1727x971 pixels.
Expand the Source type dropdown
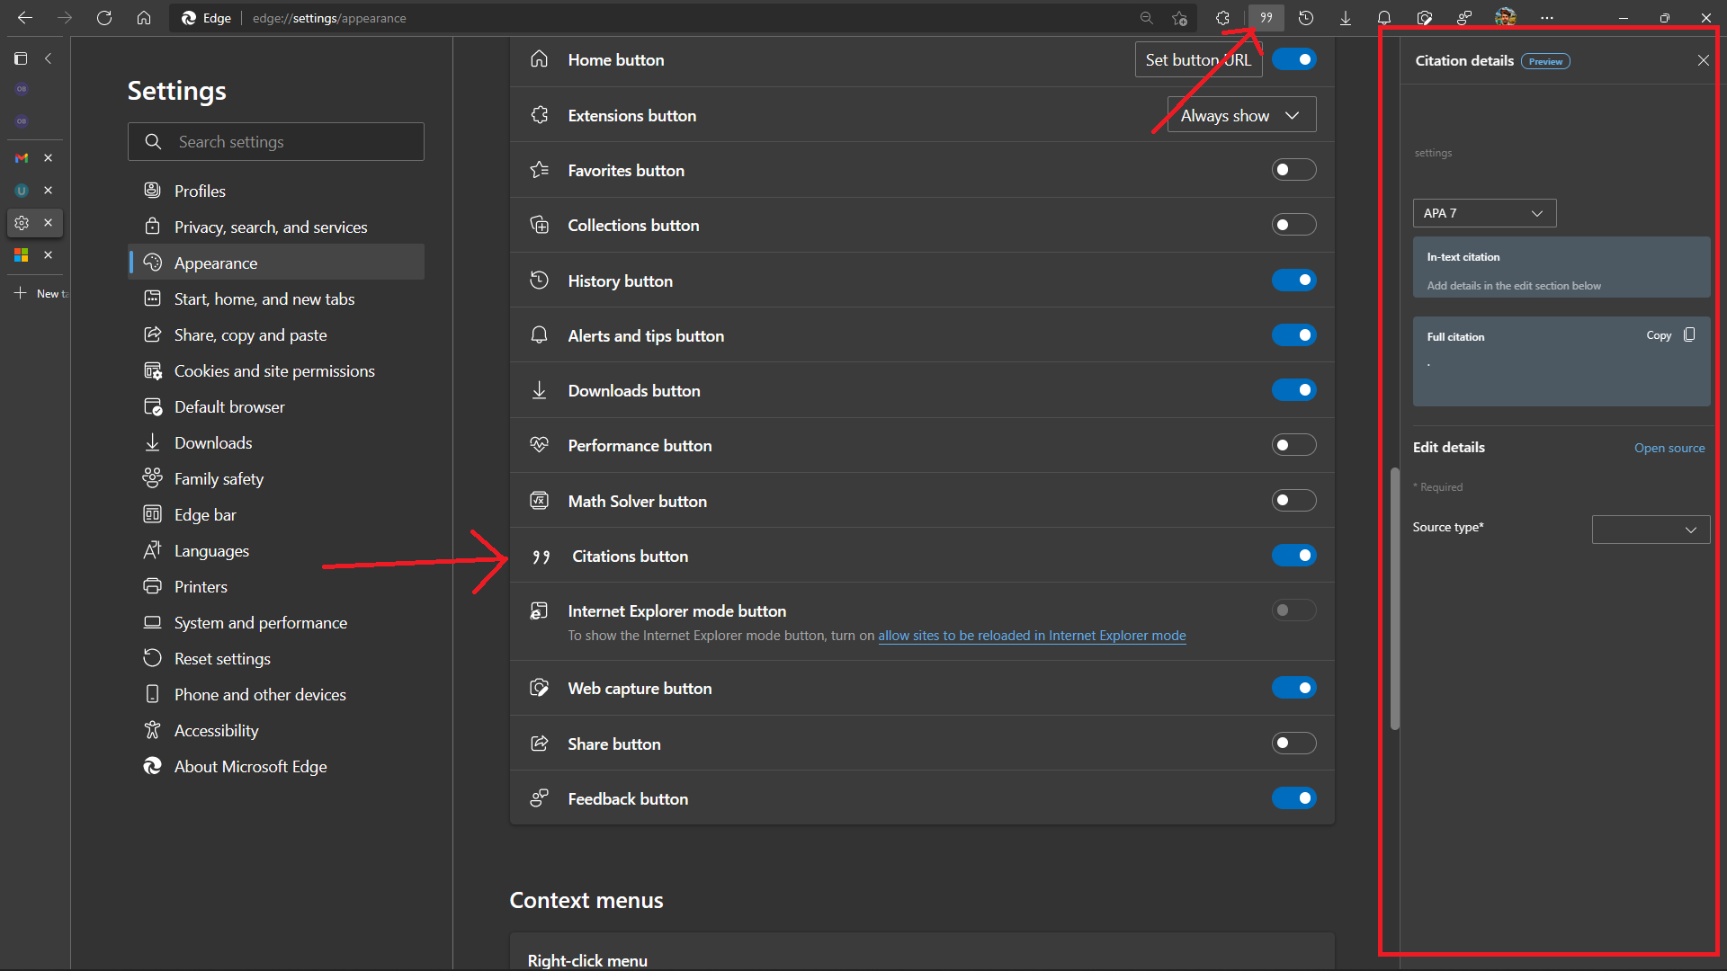point(1651,530)
